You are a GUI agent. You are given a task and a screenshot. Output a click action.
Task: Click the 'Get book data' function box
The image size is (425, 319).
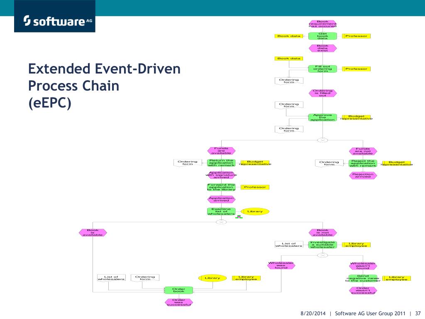322,36
